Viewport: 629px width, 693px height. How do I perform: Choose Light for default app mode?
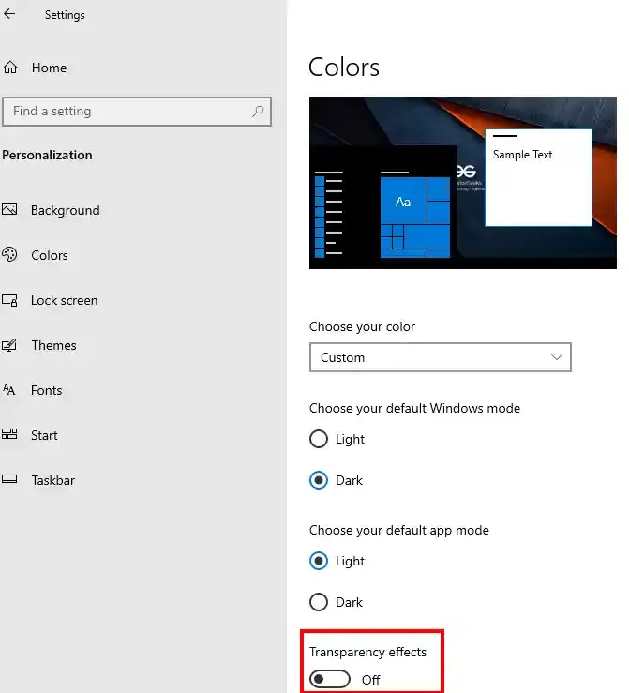[319, 561]
